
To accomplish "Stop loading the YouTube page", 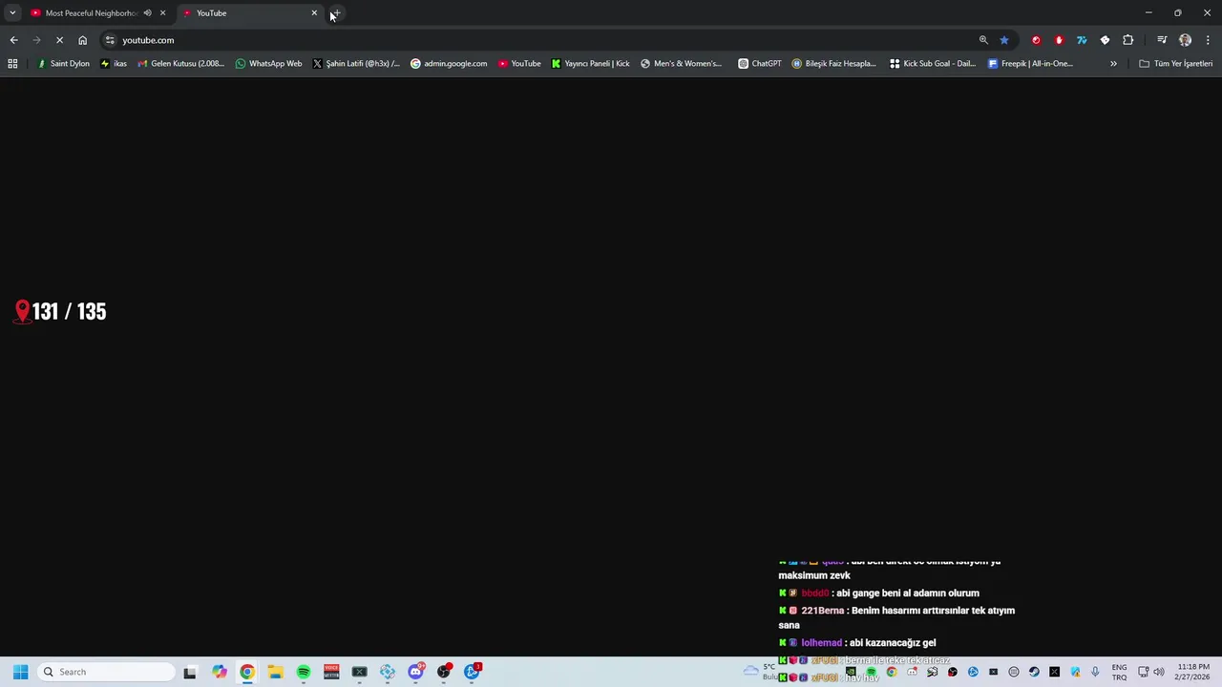I will [59, 40].
